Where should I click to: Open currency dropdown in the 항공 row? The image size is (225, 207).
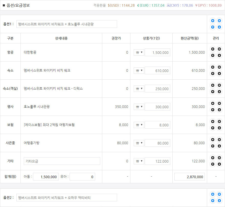[x=139, y=52]
